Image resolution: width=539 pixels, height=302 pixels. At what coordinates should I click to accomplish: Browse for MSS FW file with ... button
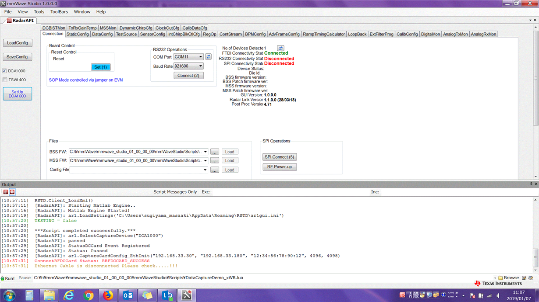tap(214, 160)
